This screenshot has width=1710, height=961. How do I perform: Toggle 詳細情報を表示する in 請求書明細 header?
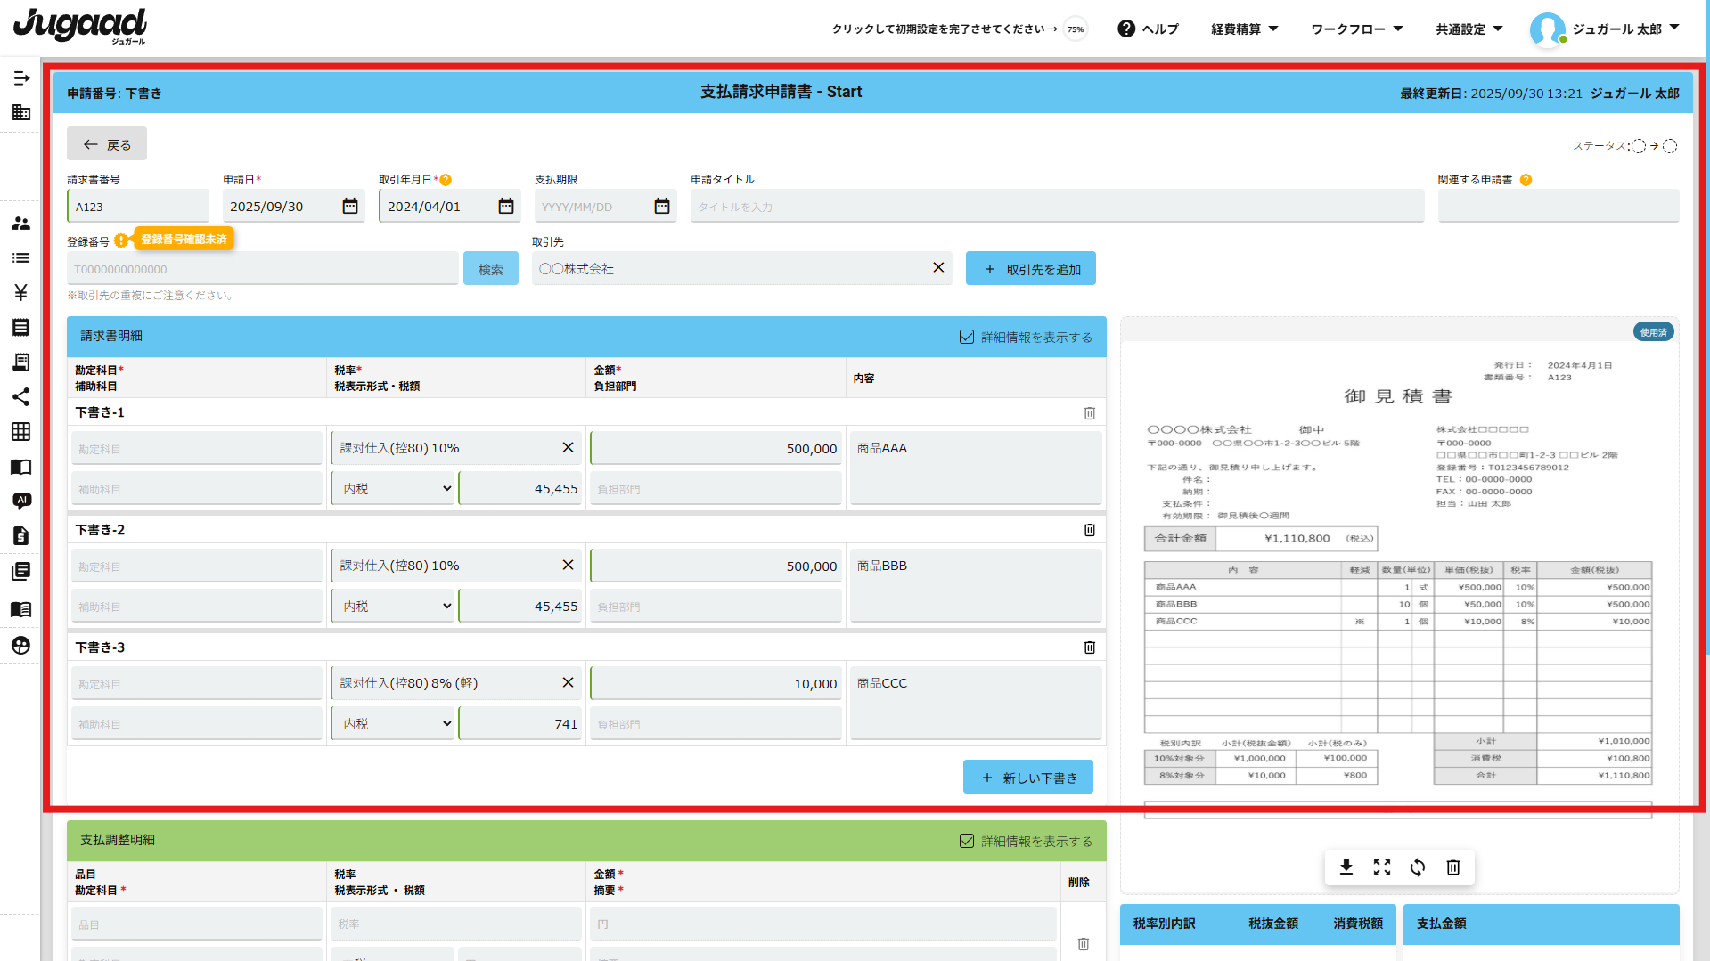point(967,337)
